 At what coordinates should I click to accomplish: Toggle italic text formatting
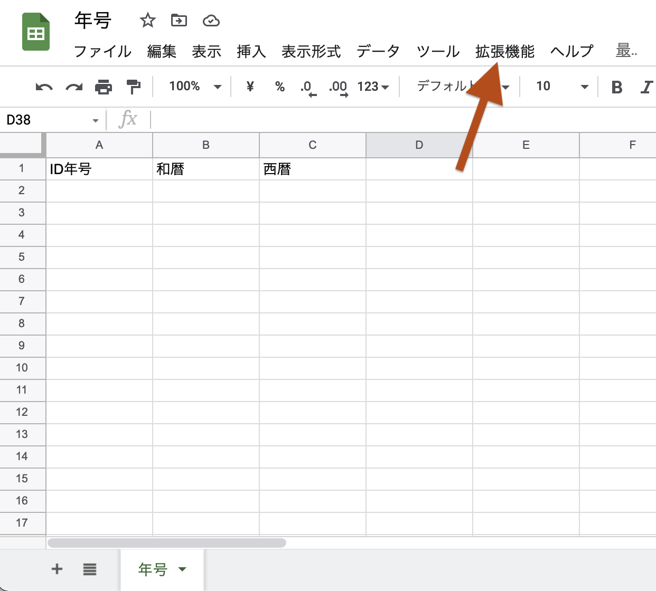click(x=646, y=87)
